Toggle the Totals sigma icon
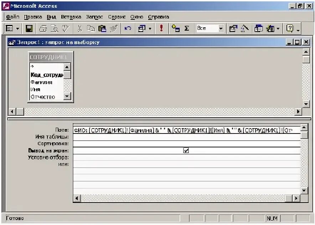This screenshot has width=315, height=225. (x=187, y=28)
